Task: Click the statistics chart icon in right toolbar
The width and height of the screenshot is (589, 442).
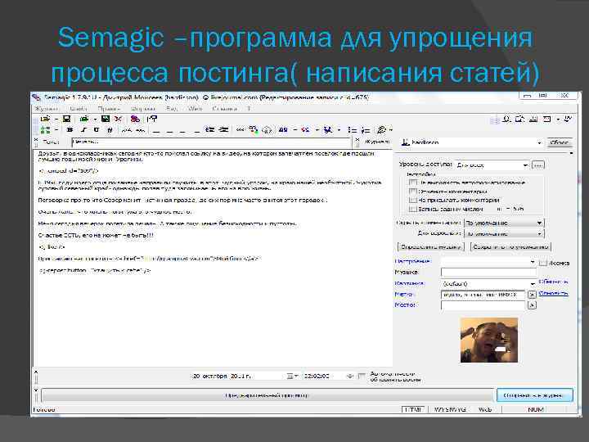Action: [x=533, y=120]
